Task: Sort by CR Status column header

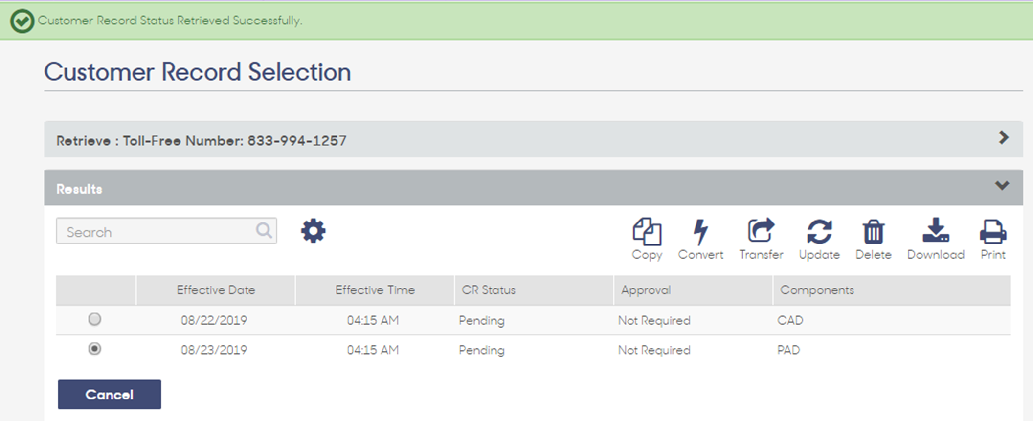Action: coord(489,290)
